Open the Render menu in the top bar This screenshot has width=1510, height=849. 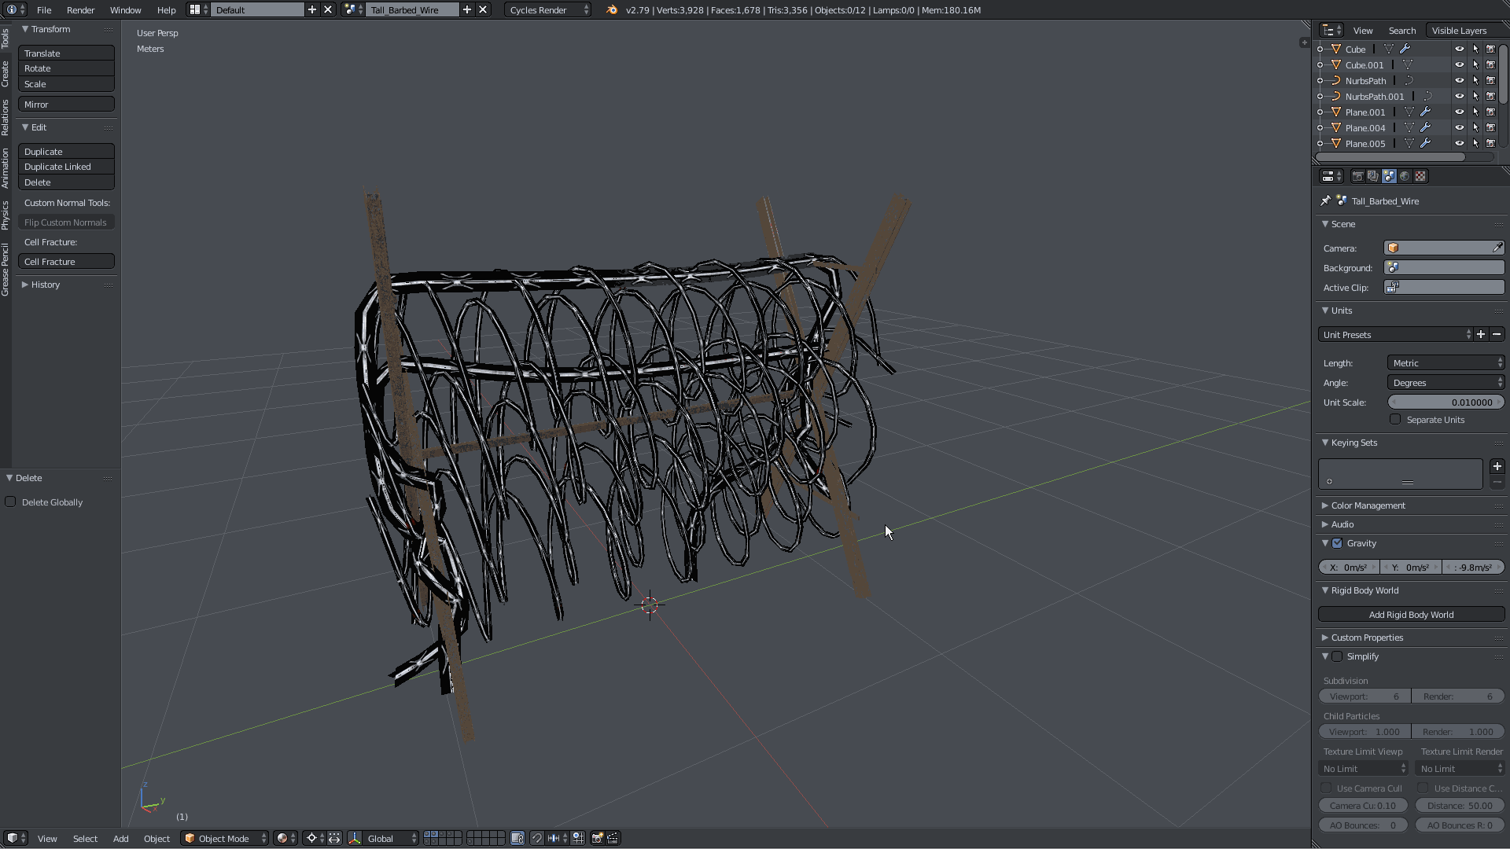(80, 10)
